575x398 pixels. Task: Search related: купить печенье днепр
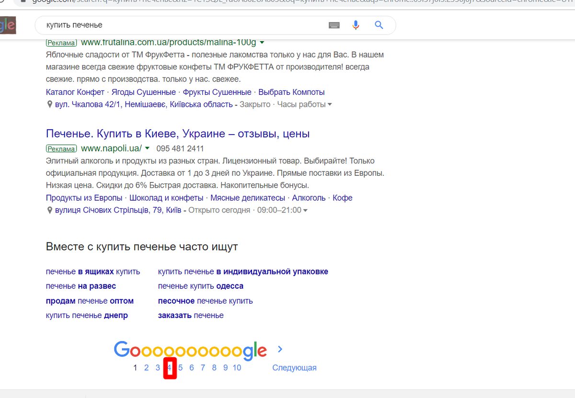point(87,315)
